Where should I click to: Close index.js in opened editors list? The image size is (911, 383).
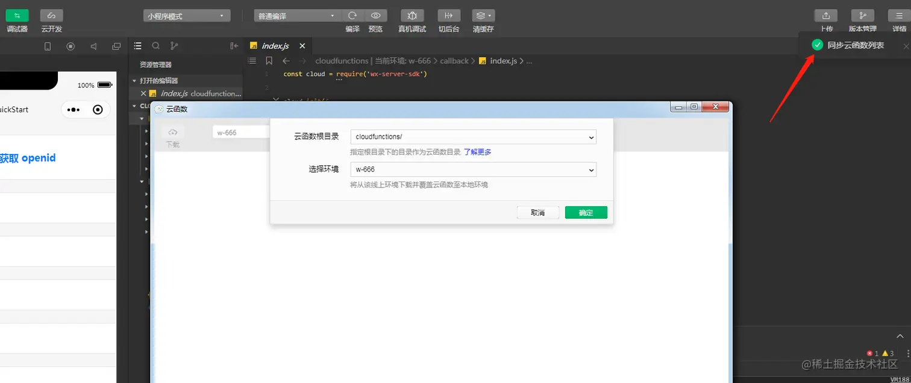(143, 93)
